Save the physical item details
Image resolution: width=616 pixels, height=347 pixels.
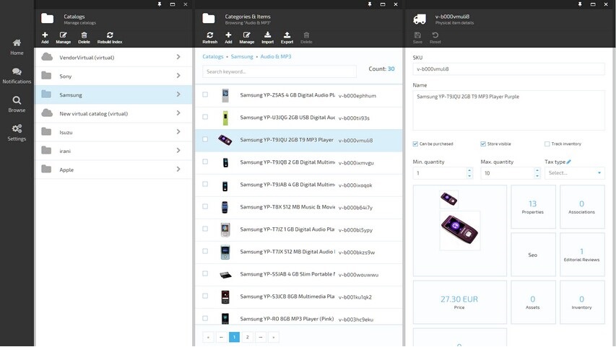click(417, 38)
